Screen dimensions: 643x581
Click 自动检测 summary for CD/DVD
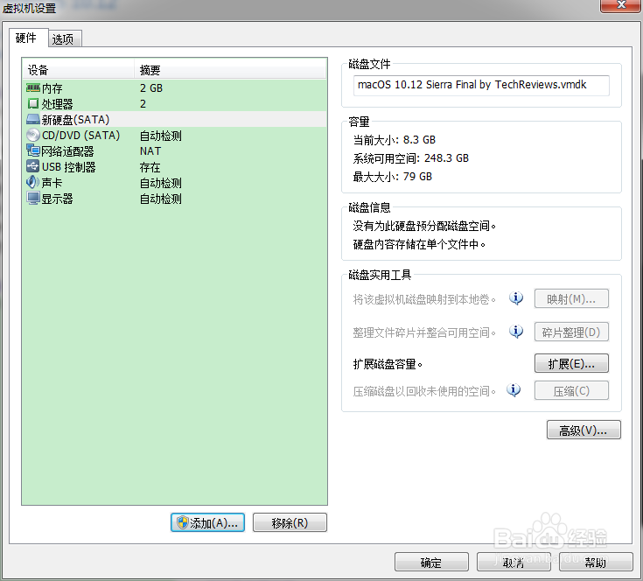161,136
